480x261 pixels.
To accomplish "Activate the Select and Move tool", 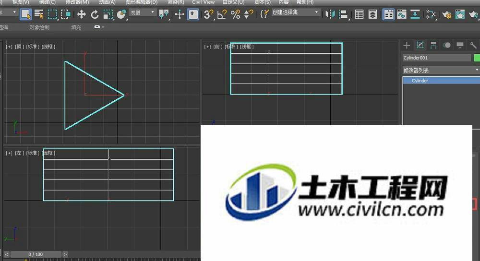I will [81, 14].
